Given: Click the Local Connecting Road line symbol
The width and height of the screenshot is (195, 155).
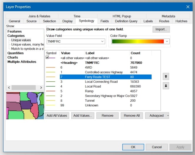Looking at the screenshot, I should (x=50, y=82).
